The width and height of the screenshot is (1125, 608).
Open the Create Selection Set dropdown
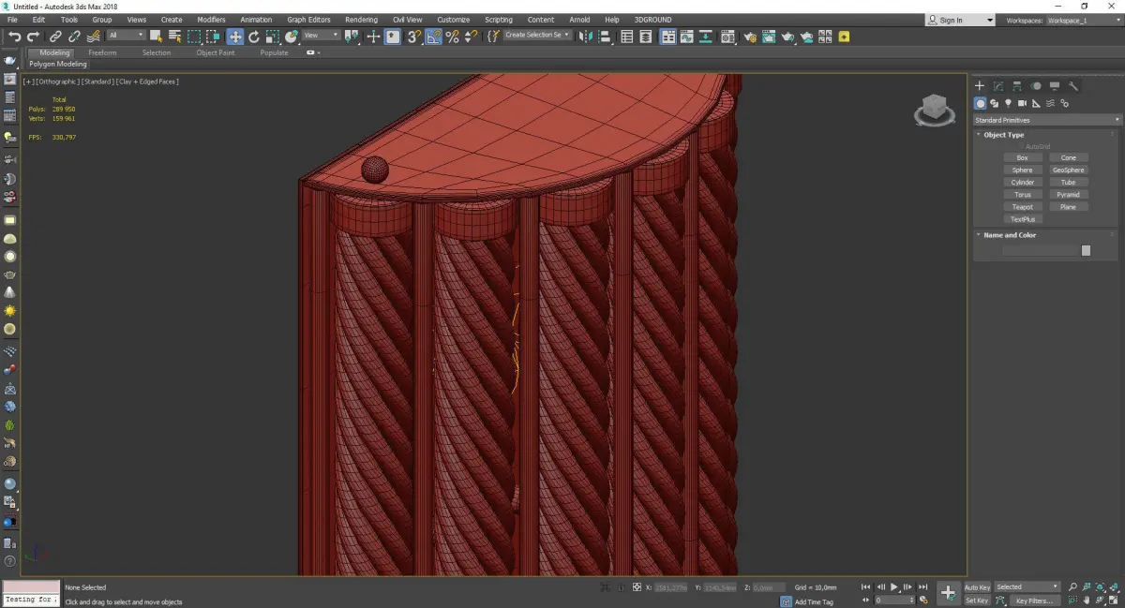(538, 36)
